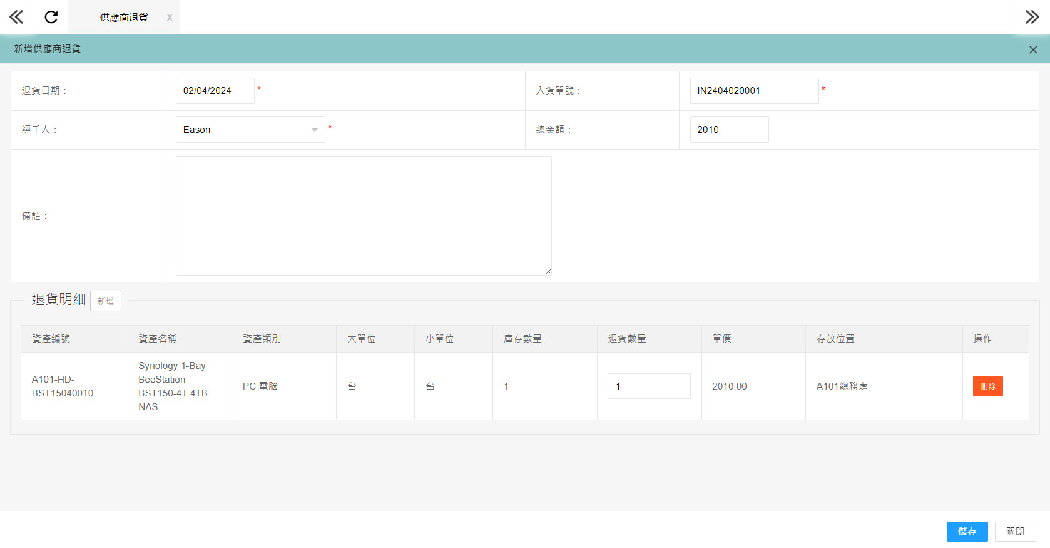Open the 經手人 dropdown showing Eason
Viewport: 1050px width, 548px height.
click(x=250, y=130)
